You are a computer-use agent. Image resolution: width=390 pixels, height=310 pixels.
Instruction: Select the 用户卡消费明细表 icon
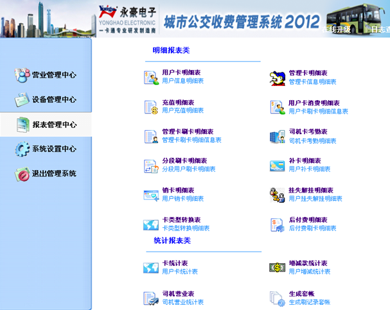[278, 107]
